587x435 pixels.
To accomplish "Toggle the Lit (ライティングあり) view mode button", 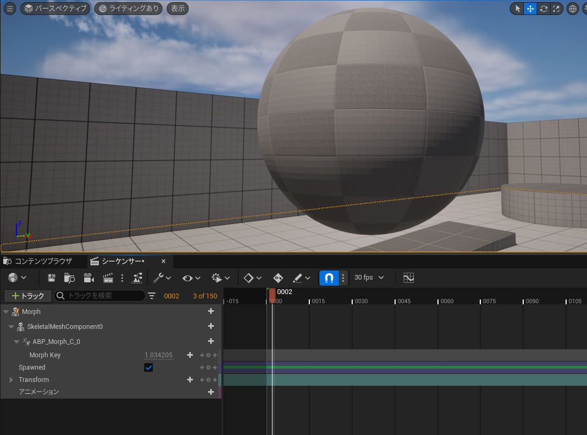I will pyautogui.click(x=128, y=9).
